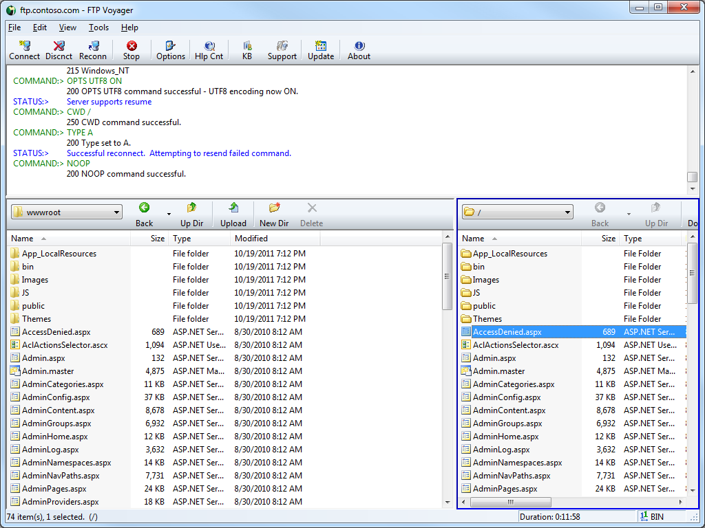705x528 pixels.
Task: Open the Hlp Cnt help center
Action: [x=209, y=50]
